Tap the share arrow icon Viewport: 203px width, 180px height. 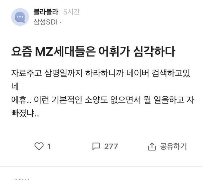coord(152,147)
